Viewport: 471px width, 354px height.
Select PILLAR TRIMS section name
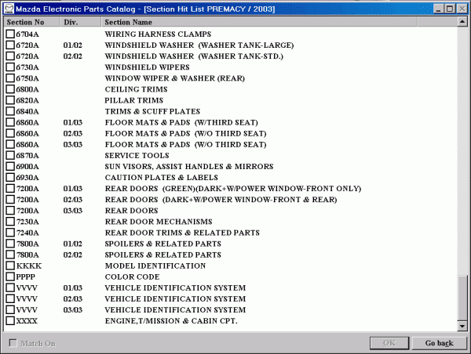134,100
